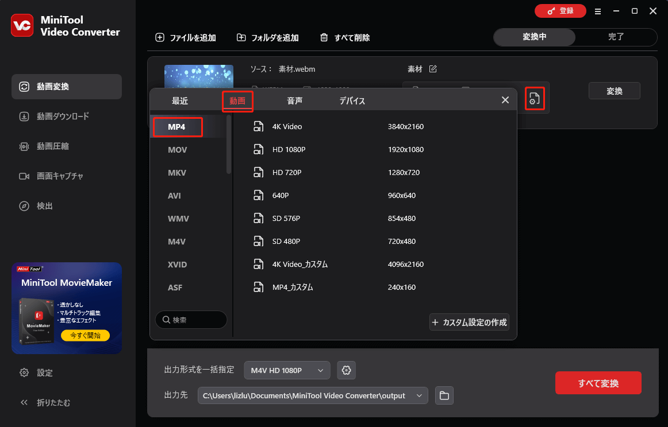Click the HD 1080P preset icon

(258, 149)
